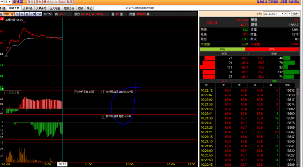303x167 pixels.
Task: Click the large 65.6 current price
Action: 212,23
